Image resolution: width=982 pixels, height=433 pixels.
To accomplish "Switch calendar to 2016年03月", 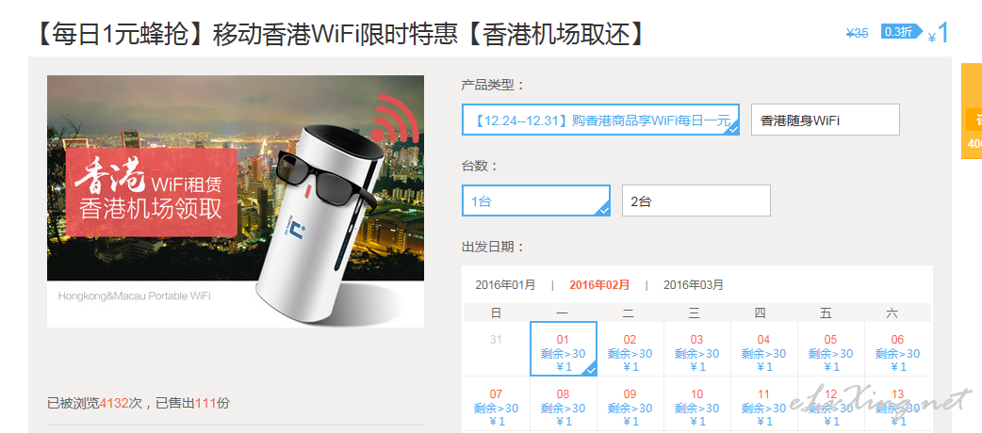I will coord(694,285).
